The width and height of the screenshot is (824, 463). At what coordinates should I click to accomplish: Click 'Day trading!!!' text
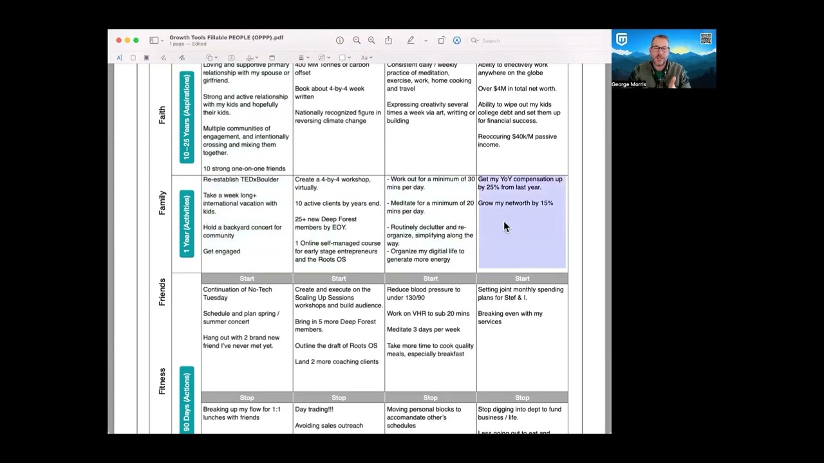point(314,409)
